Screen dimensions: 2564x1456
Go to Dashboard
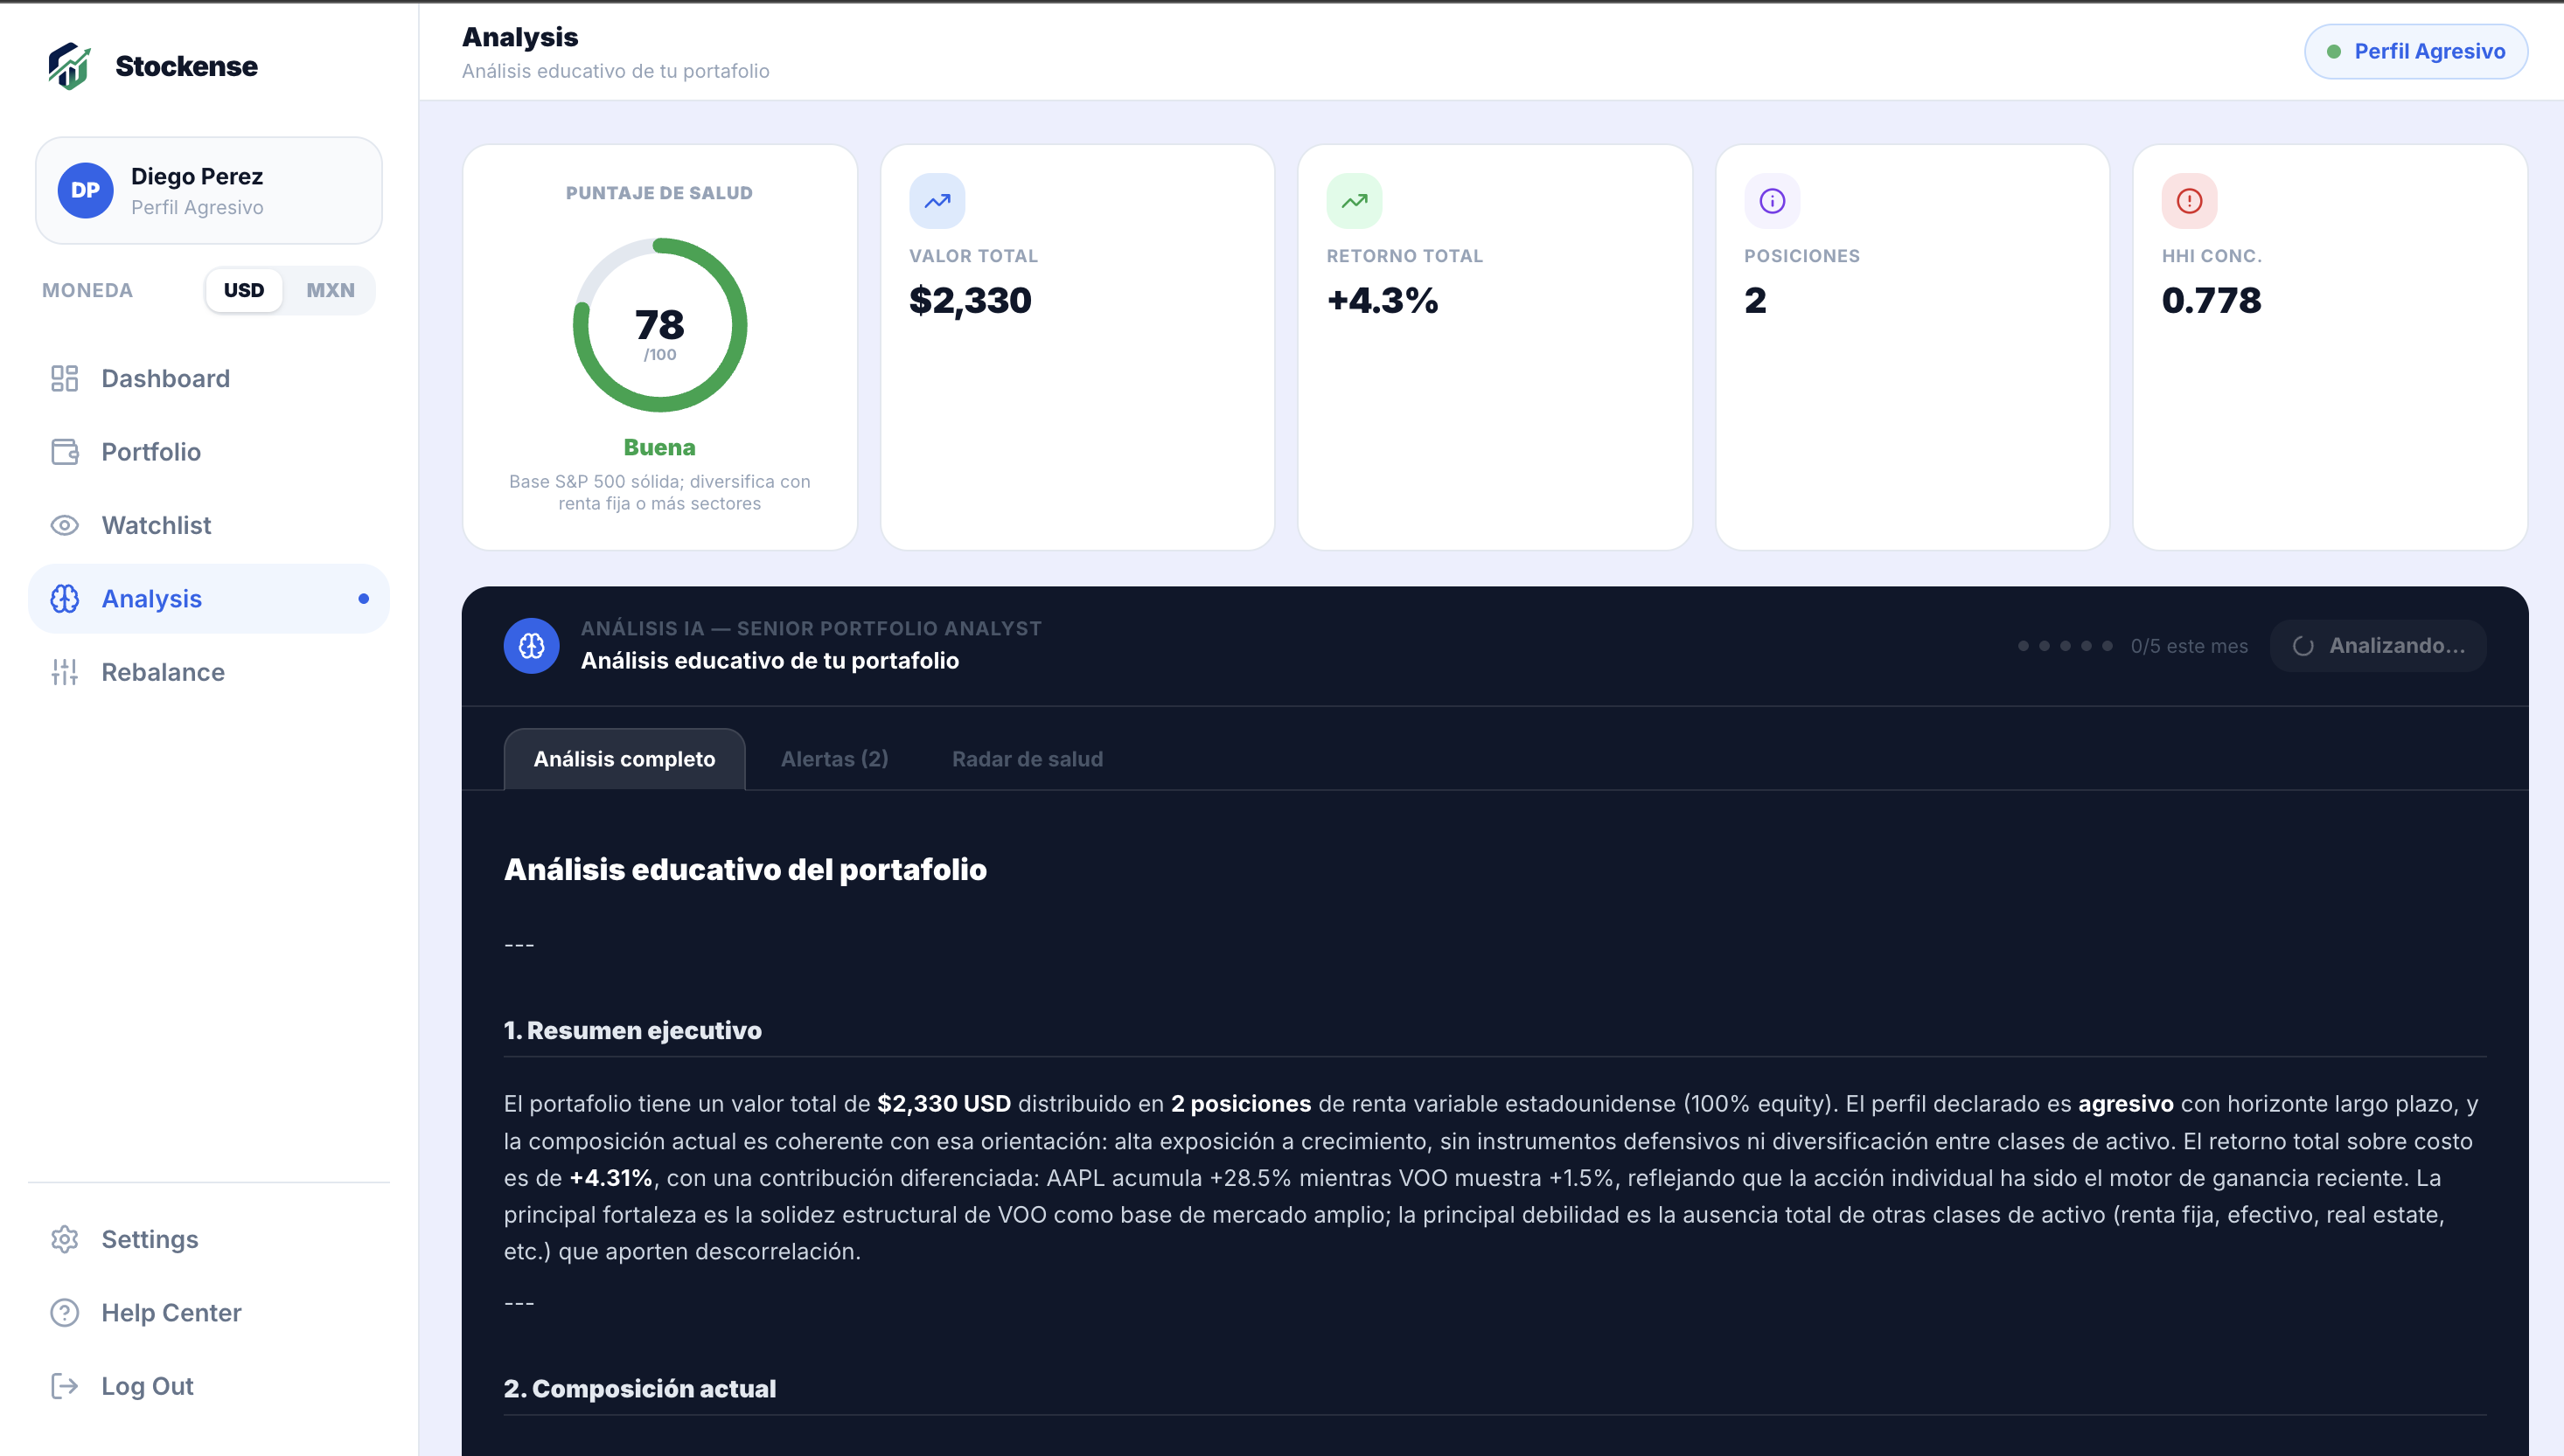(209, 378)
